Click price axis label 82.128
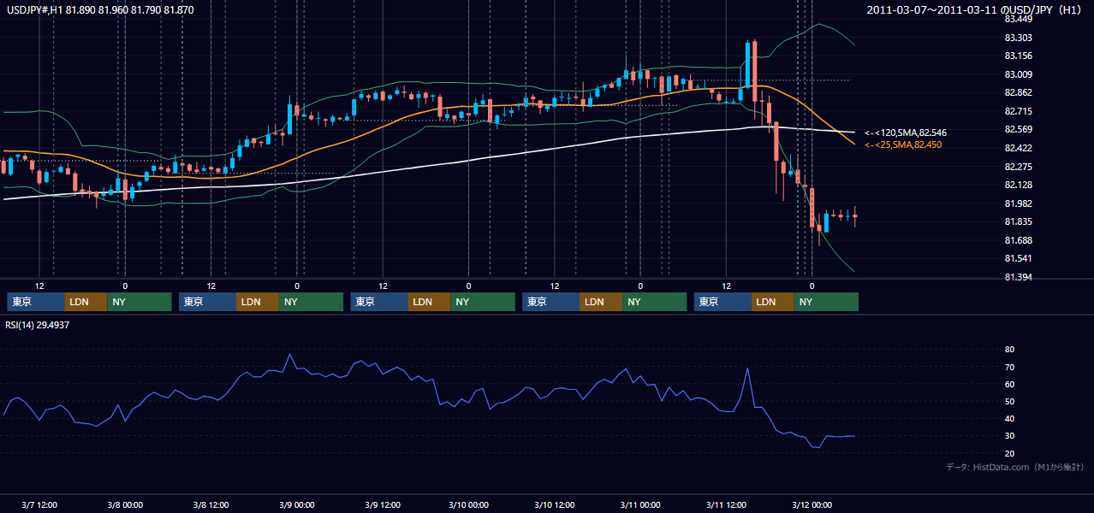The height and width of the screenshot is (513, 1094). (x=1018, y=185)
